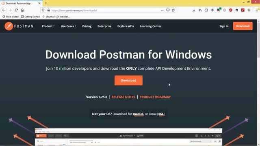Image resolution: width=260 pixels, height=146 pixels.
Task: Click the Postman logo in the header
Action: 19,26
